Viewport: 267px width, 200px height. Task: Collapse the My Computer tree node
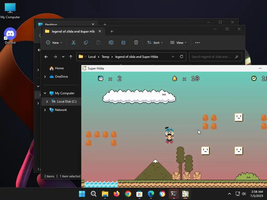tap(45, 93)
